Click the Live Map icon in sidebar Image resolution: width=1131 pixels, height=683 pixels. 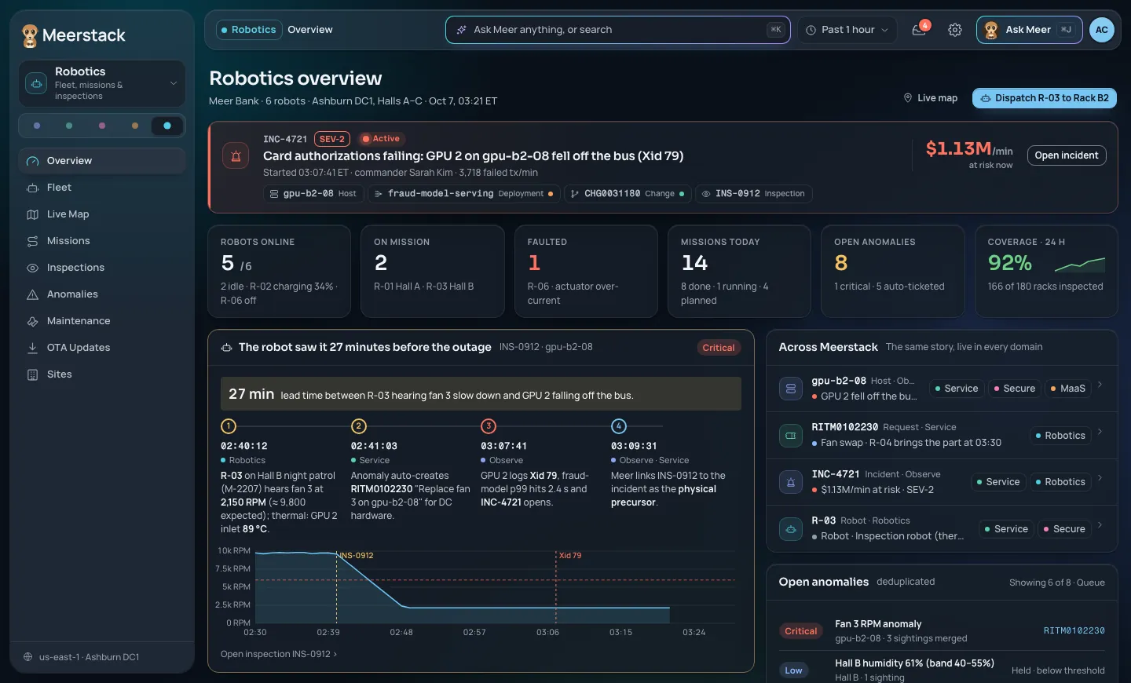pyautogui.click(x=33, y=214)
